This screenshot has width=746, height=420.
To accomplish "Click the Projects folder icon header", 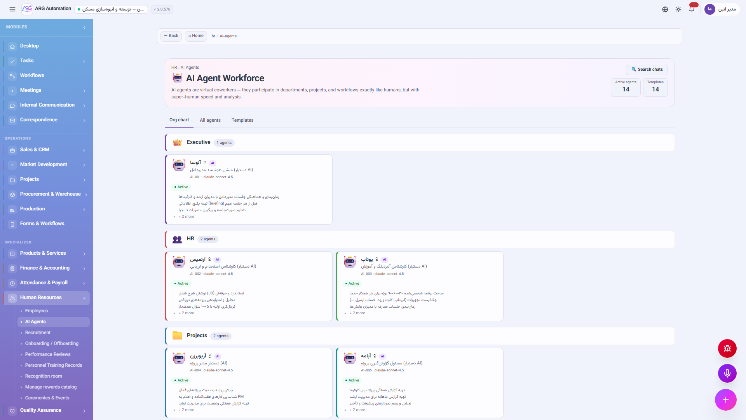I will 177,336.
